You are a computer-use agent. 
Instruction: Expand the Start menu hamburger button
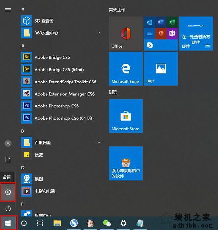(8, 10)
